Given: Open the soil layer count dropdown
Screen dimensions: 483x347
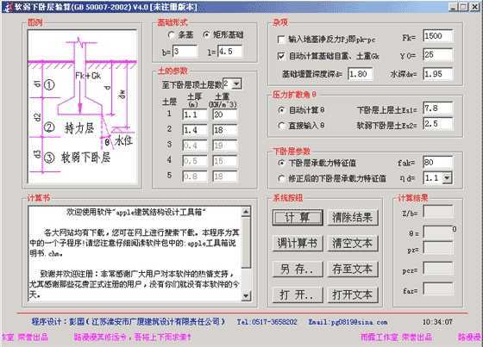Looking at the screenshot, I should pyautogui.click(x=236, y=84).
